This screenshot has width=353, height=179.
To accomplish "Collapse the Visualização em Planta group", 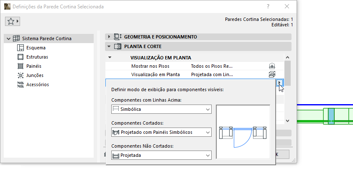I will 110,58.
